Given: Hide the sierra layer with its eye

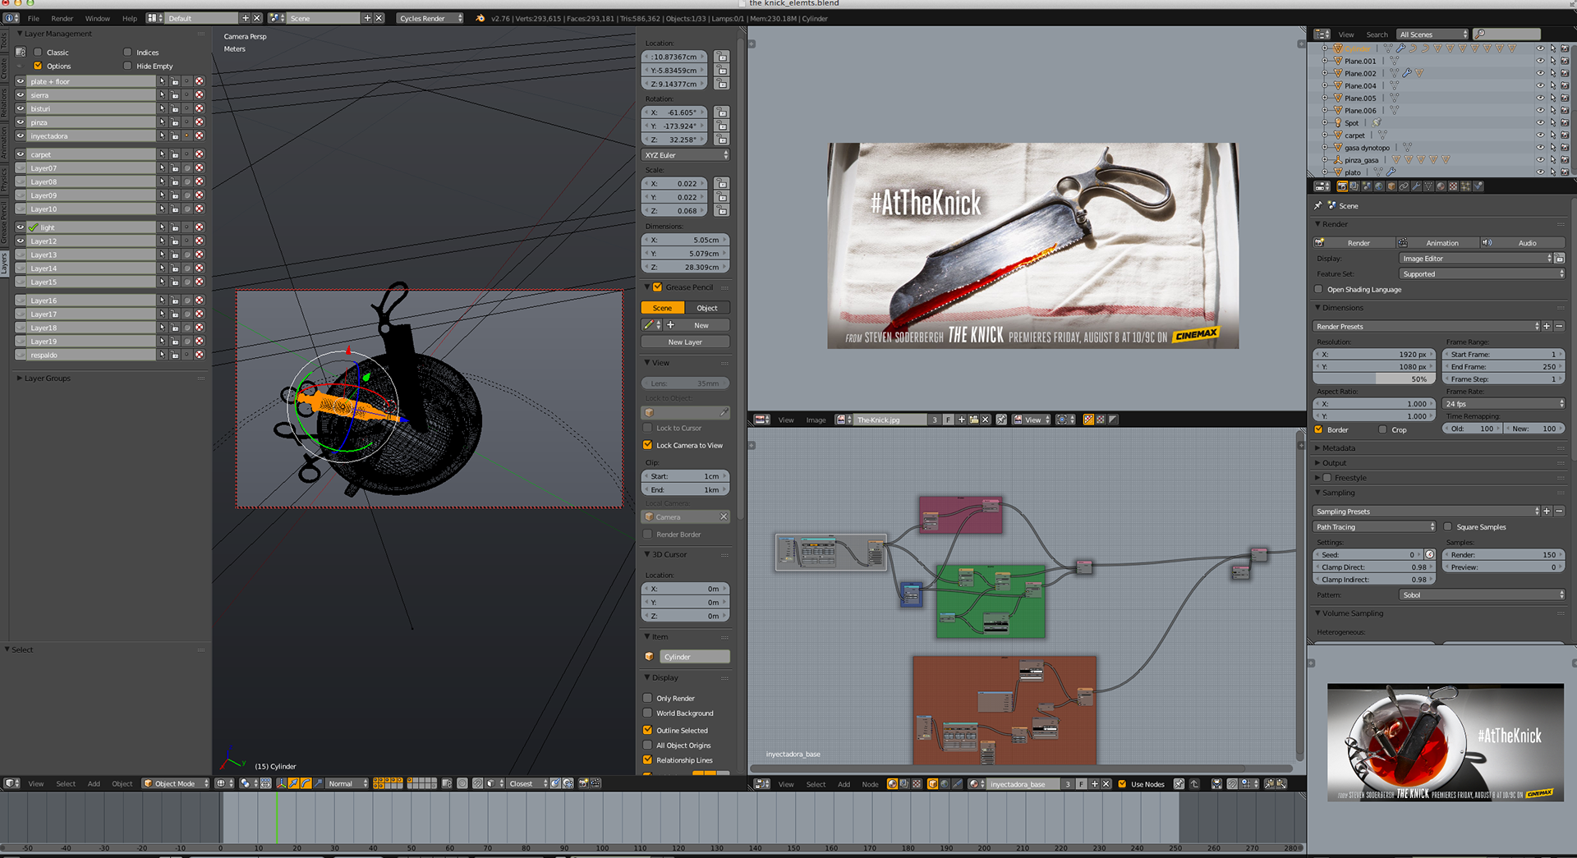Looking at the screenshot, I should (x=21, y=94).
